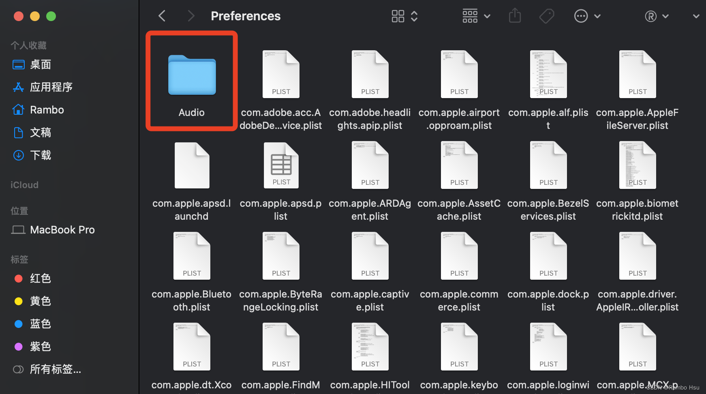The width and height of the screenshot is (706, 394).
Task: Select the com.apple.loginwi file icon
Action: pos(548,347)
